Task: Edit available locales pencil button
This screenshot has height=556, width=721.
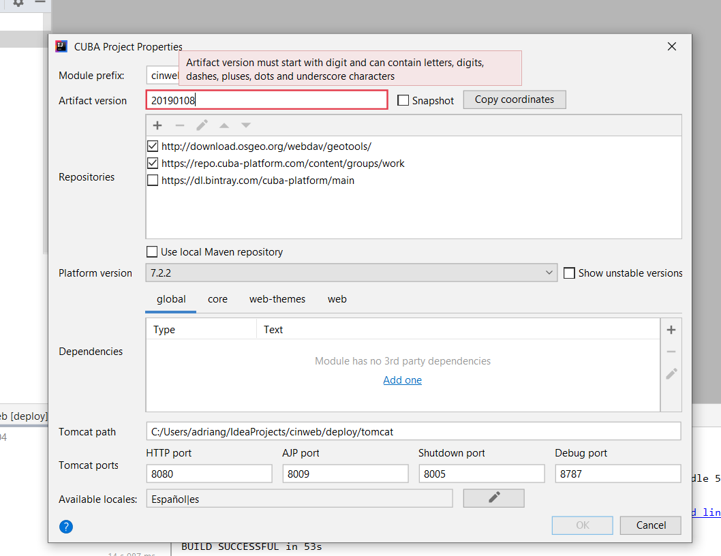Action: coord(494,498)
